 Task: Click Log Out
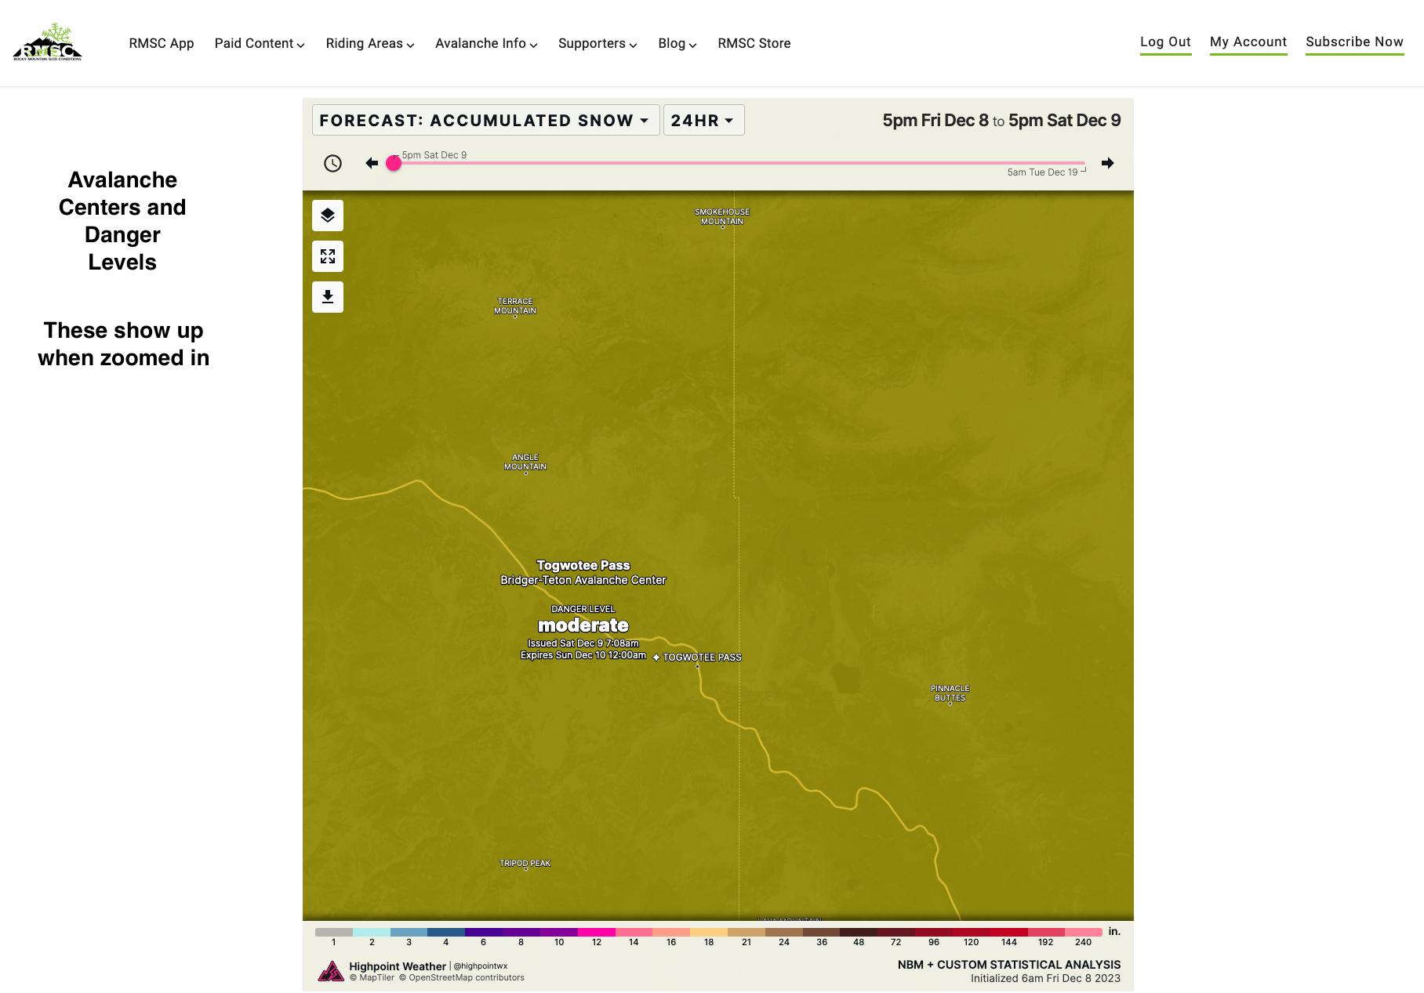pos(1165,42)
